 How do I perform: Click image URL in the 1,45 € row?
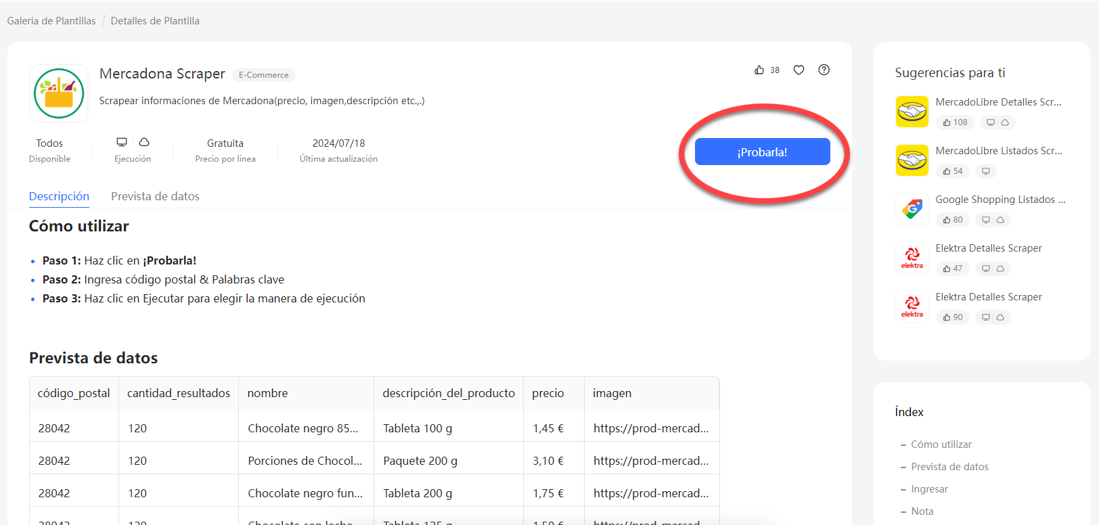click(x=651, y=428)
